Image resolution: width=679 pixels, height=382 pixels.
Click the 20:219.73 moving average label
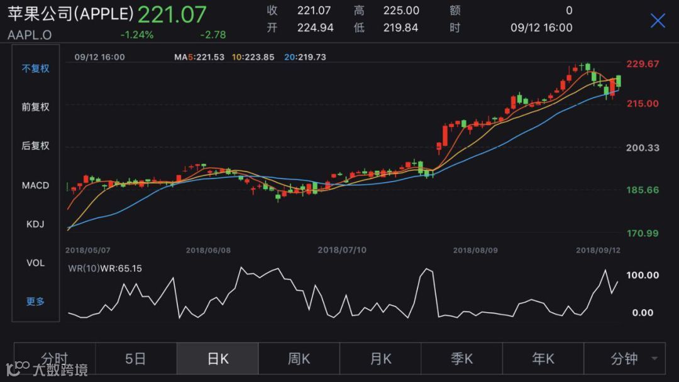click(x=305, y=57)
